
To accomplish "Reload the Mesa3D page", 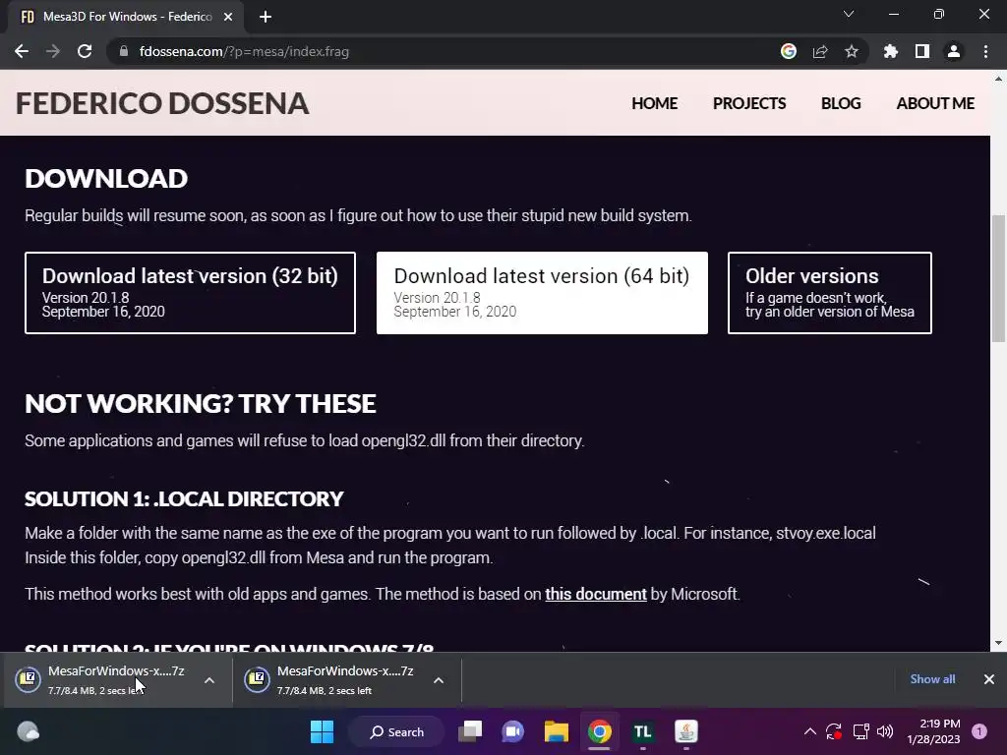I will pos(85,51).
